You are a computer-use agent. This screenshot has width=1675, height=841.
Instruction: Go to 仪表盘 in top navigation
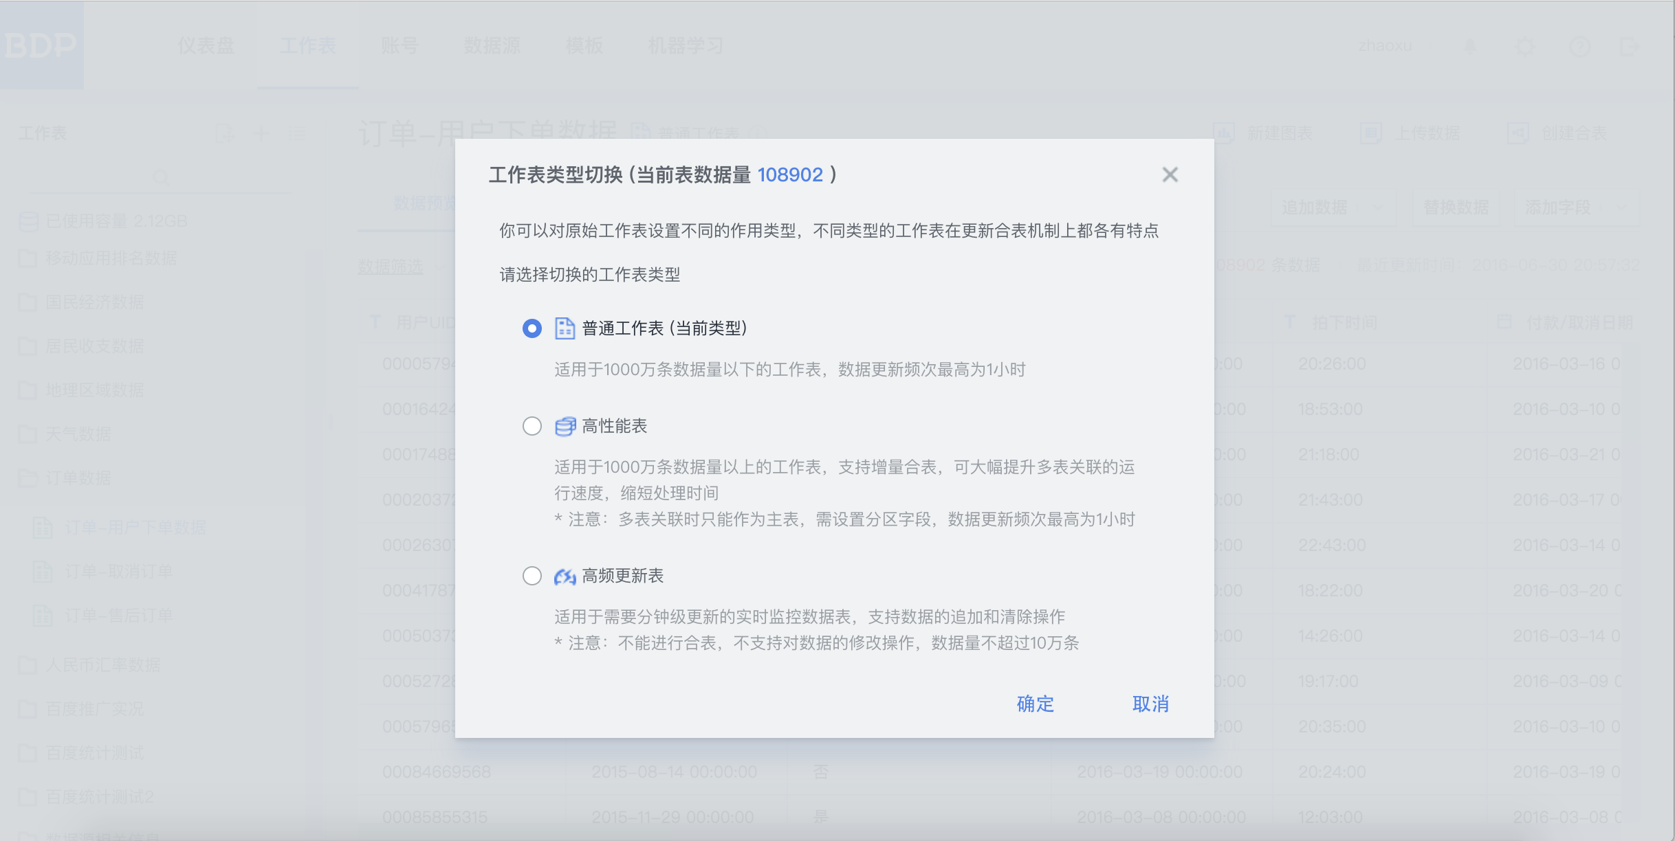click(206, 46)
